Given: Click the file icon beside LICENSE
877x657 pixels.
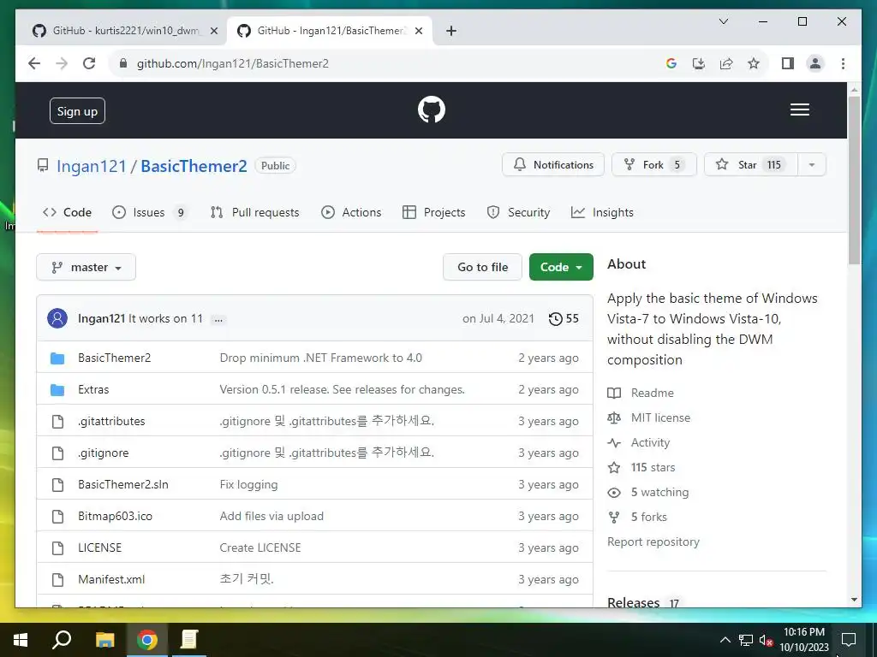Looking at the screenshot, I should pos(57,548).
